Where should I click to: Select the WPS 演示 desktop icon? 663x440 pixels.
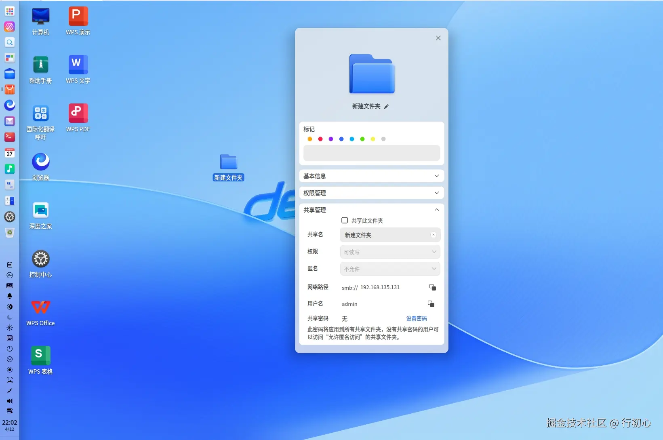(x=78, y=21)
